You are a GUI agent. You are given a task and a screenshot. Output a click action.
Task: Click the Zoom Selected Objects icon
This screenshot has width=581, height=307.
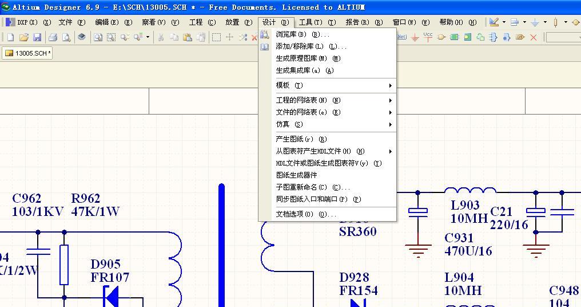(125, 37)
